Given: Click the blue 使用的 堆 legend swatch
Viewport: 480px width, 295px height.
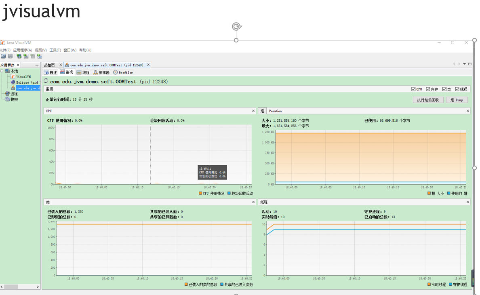Looking at the screenshot, I should click(x=449, y=193).
